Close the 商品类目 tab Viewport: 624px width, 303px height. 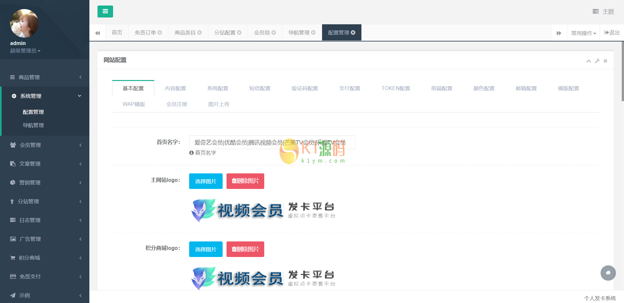(x=200, y=33)
